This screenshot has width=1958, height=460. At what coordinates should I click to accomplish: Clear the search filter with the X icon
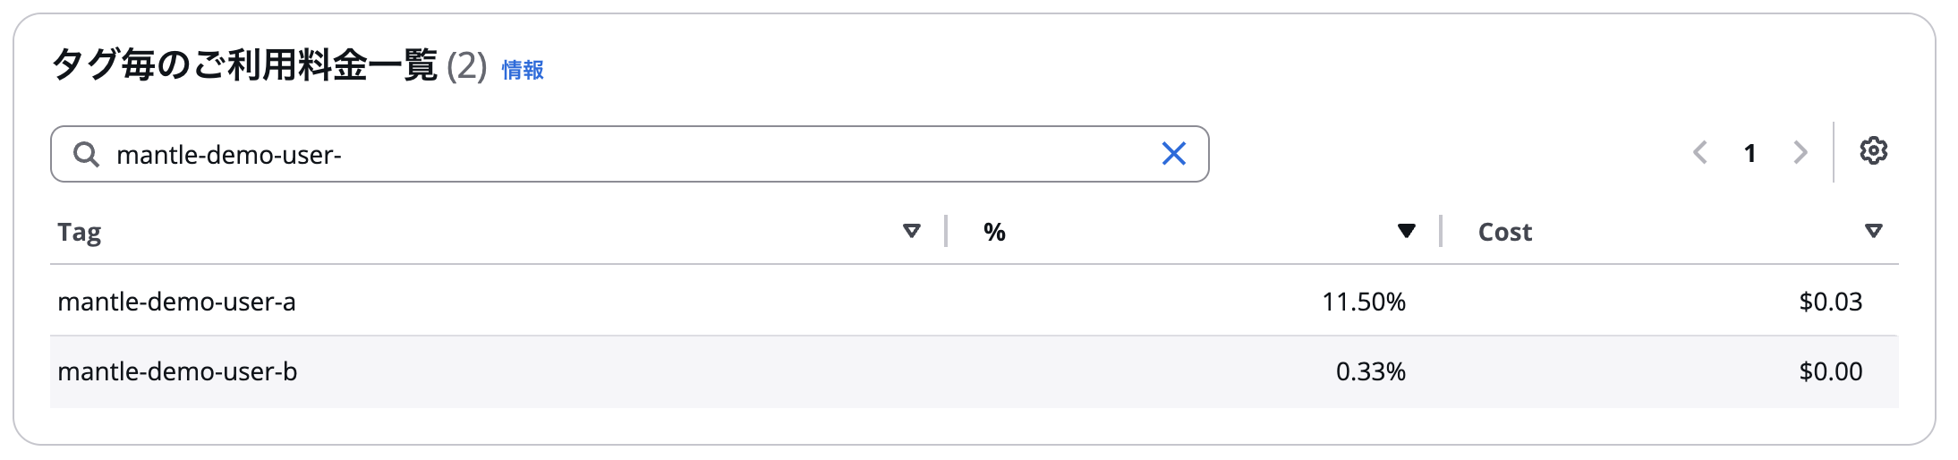pos(1173,154)
